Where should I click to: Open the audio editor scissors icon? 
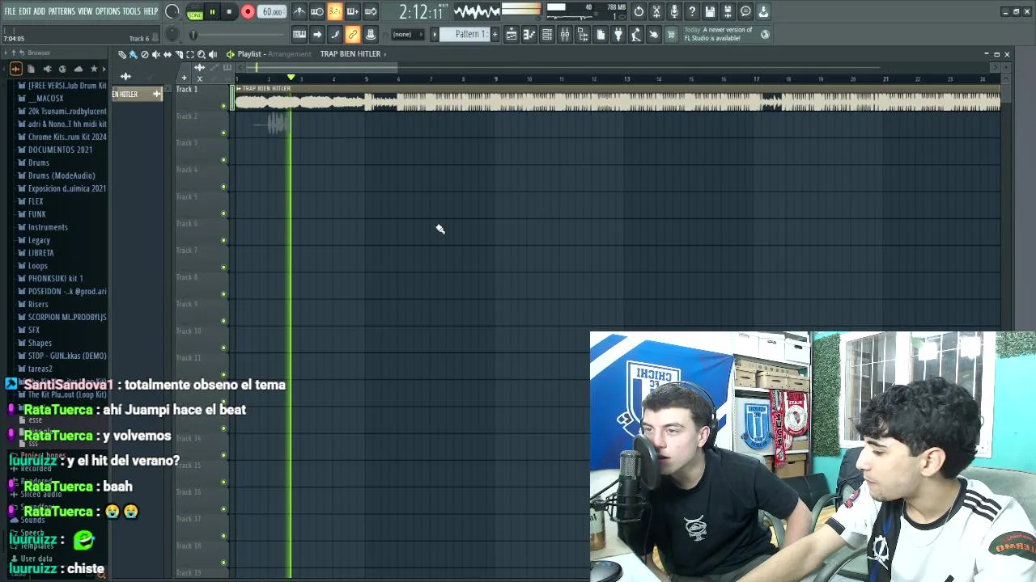tap(656, 11)
